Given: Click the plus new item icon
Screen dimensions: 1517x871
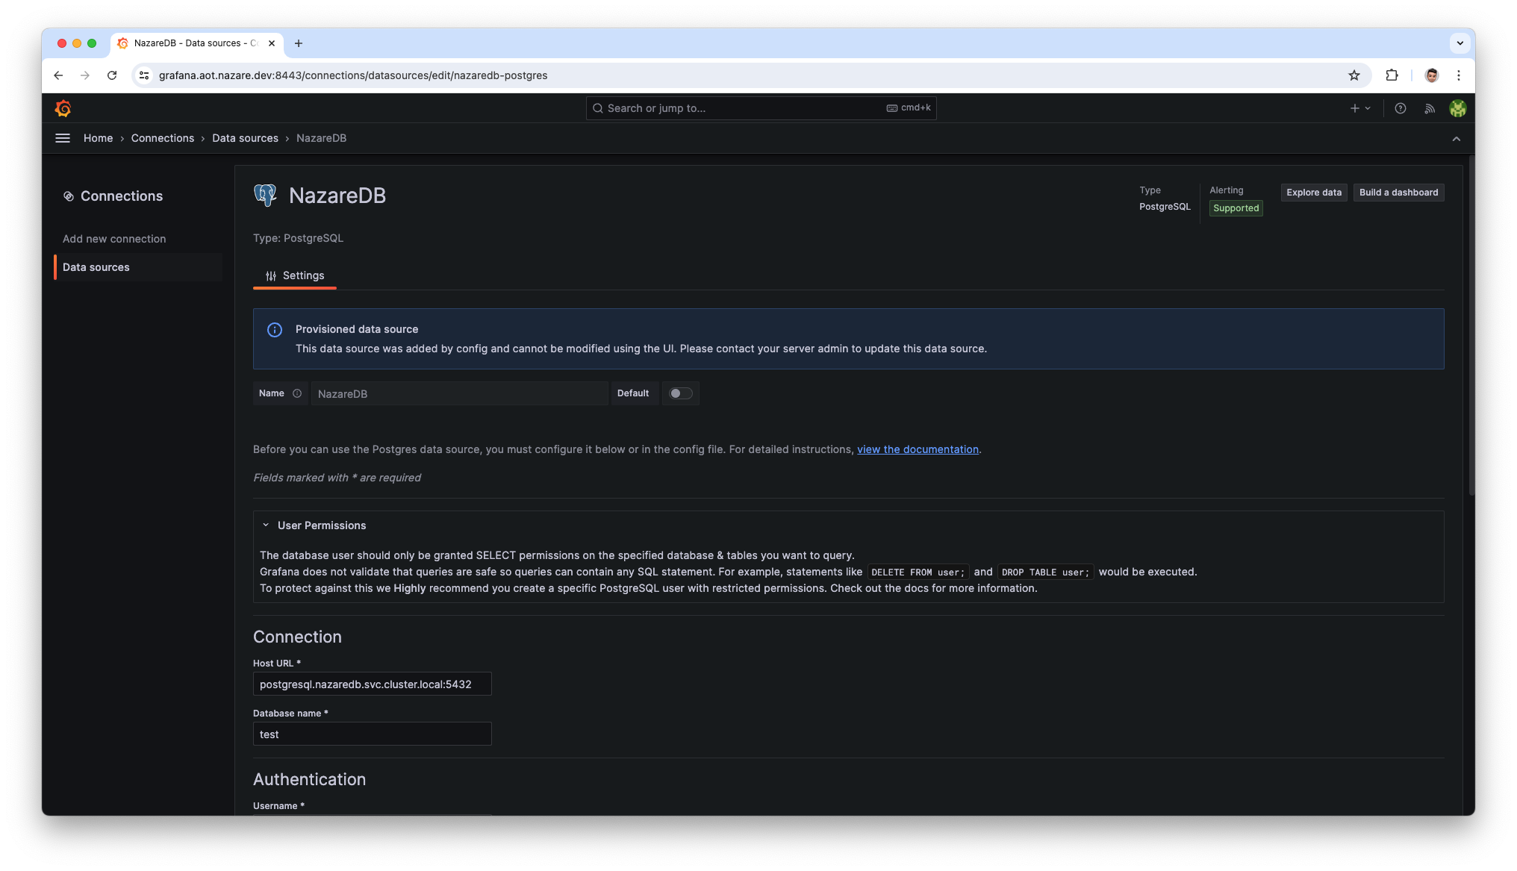Looking at the screenshot, I should click(x=1360, y=108).
